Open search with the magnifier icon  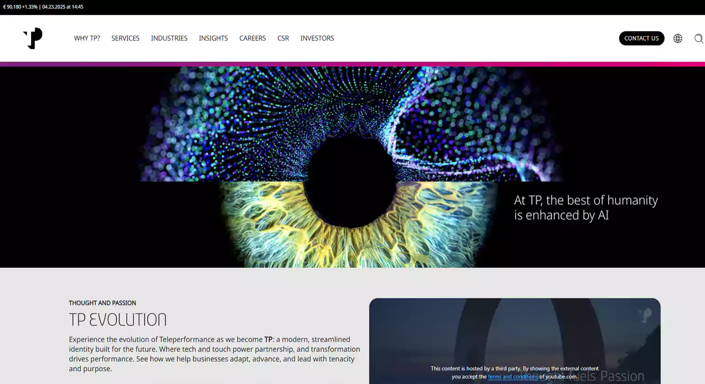click(x=699, y=38)
